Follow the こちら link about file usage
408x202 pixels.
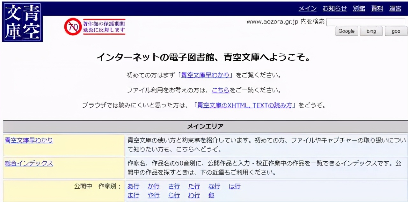[x=221, y=90]
